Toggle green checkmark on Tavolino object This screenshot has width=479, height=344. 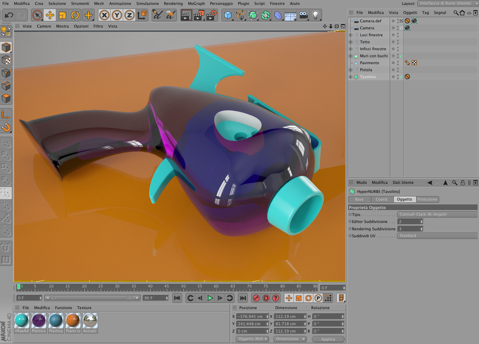pos(401,77)
